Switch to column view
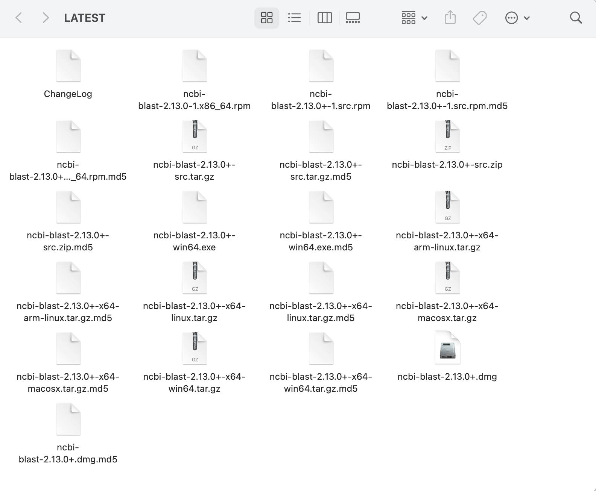596x491 pixels. (325, 18)
